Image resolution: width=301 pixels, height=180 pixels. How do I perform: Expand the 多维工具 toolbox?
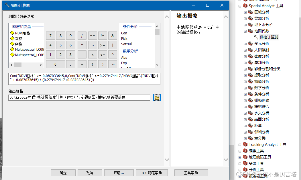pyautogui.click(x=240, y=164)
